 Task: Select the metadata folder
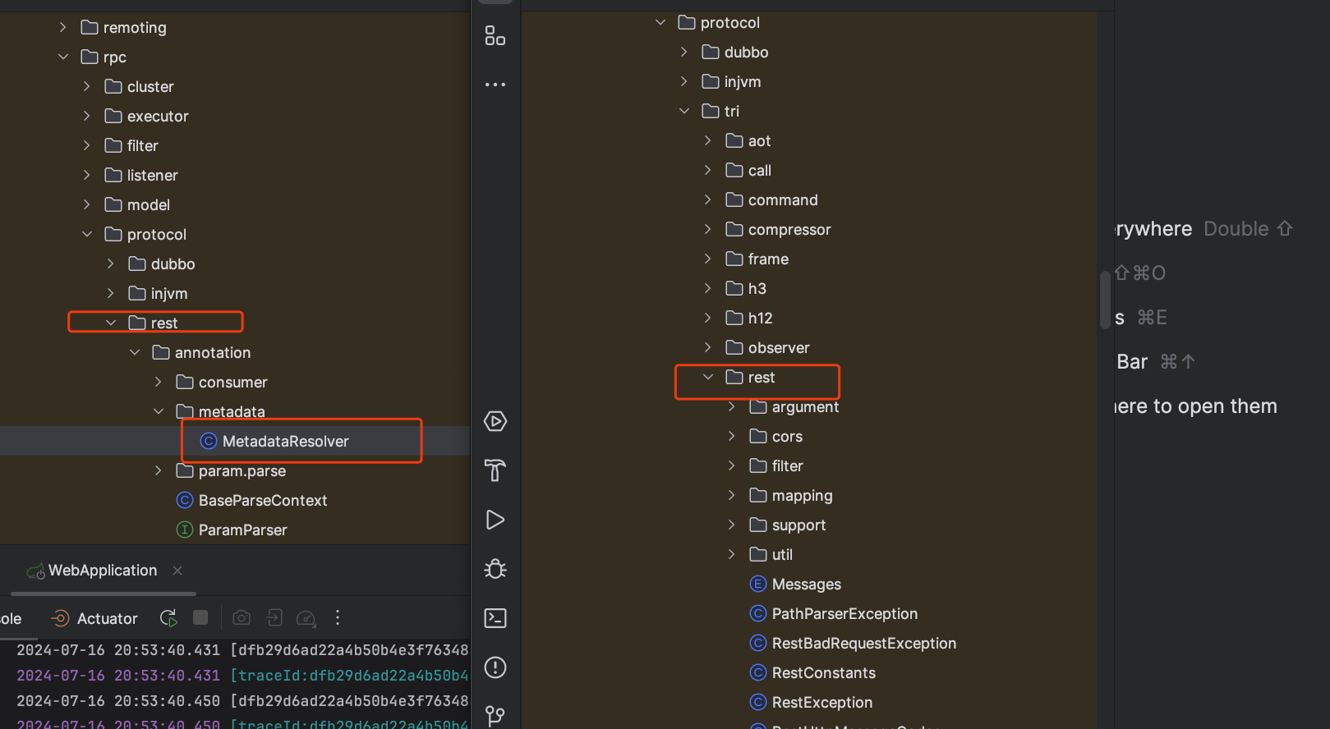tap(232, 411)
